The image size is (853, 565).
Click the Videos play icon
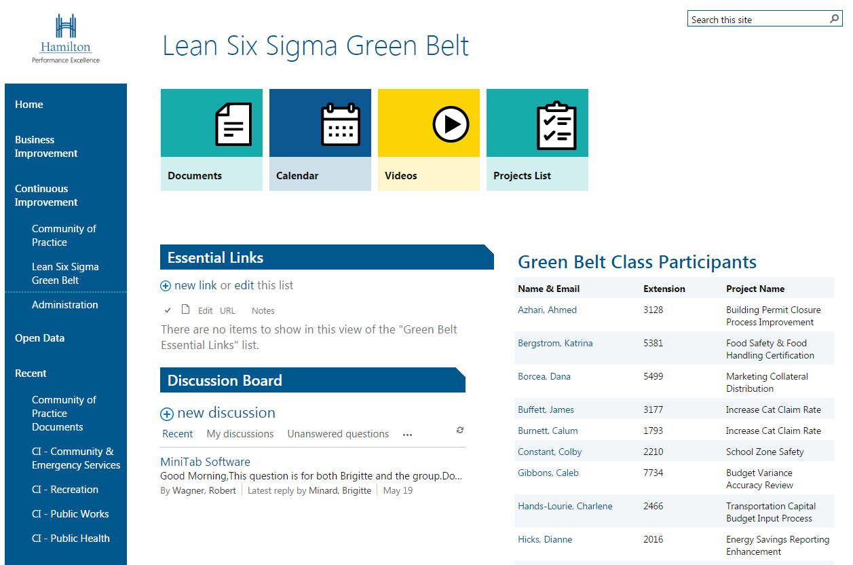click(451, 124)
